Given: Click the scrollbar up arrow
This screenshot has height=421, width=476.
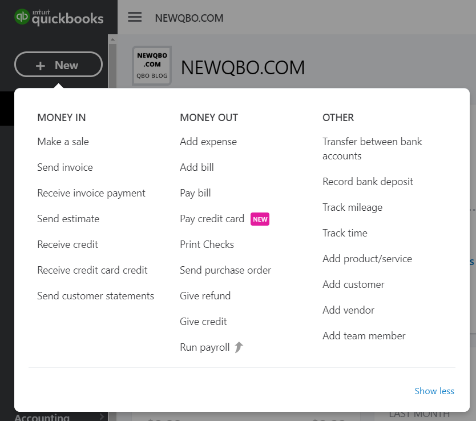Looking at the screenshot, I should (112, 39).
